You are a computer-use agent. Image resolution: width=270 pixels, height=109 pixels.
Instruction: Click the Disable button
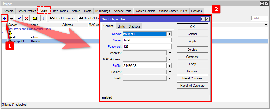pos(192,50)
